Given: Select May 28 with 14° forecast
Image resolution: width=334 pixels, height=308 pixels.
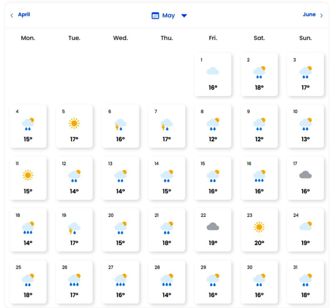Looking at the screenshot, I should [166, 282].
